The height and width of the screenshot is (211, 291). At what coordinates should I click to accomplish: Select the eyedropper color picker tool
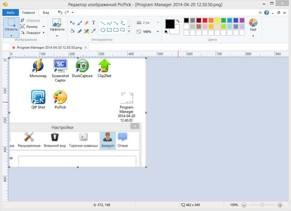(94, 31)
